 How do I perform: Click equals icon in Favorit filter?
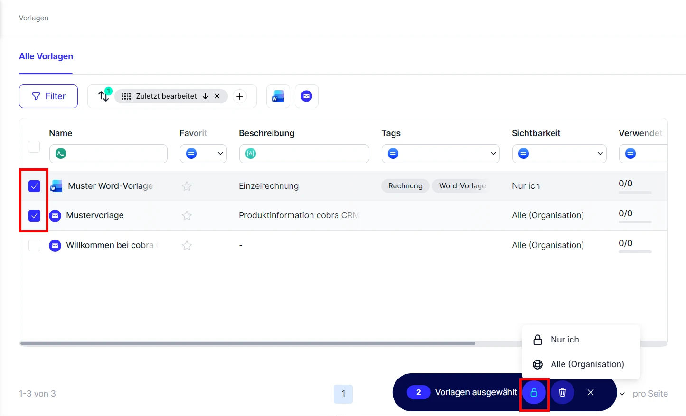pyautogui.click(x=191, y=154)
